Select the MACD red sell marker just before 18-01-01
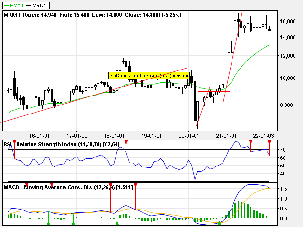This screenshot has height=227, width=303. point(110,186)
